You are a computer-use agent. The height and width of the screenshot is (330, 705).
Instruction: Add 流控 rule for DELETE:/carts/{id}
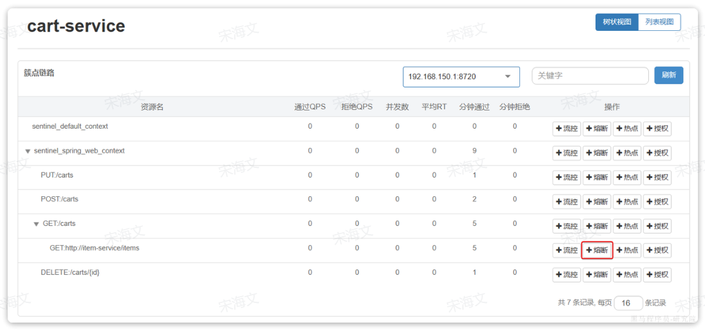[x=566, y=275]
